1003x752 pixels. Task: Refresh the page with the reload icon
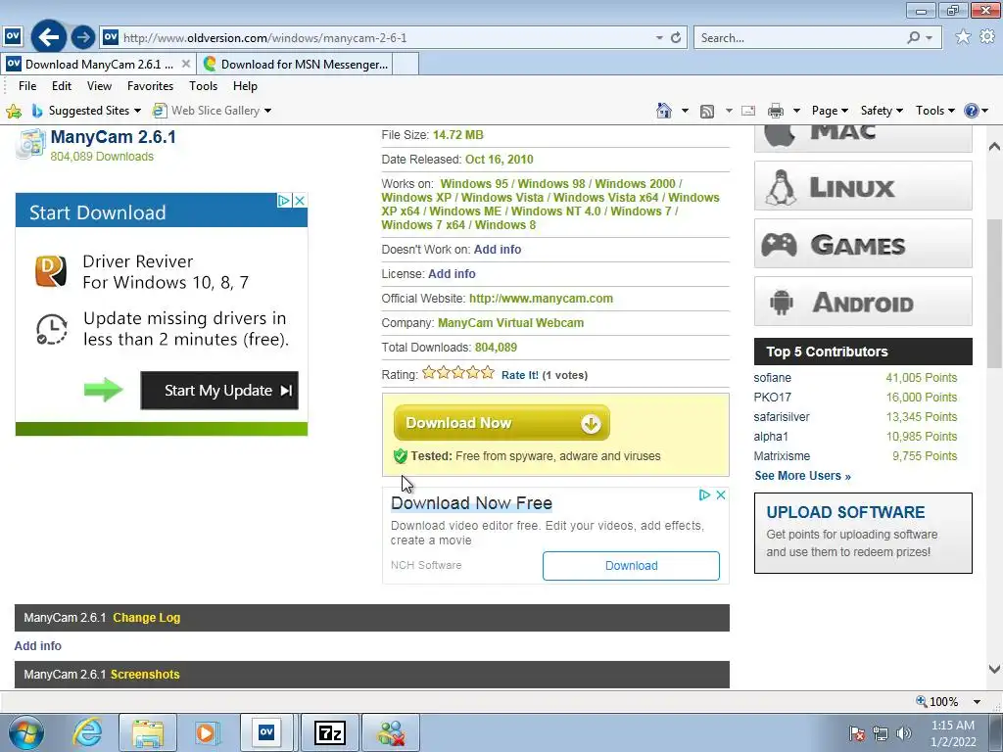point(676,38)
